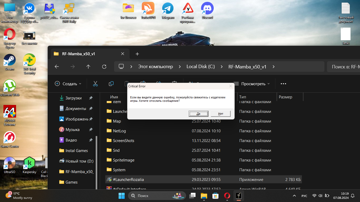Screen dimensions: 360x202
Task: Add a new Explorer tab
Action: coord(137,54)
